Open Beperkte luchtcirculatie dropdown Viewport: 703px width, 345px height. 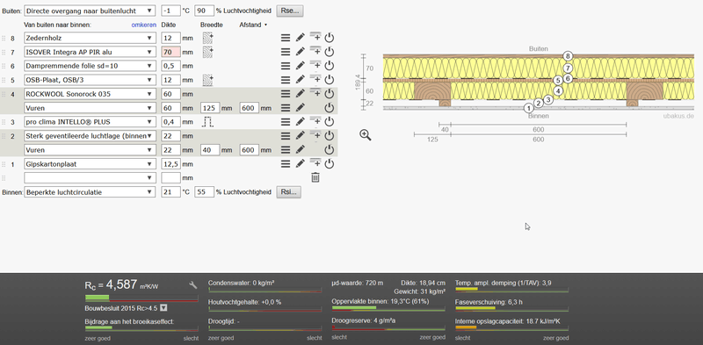pos(90,192)
